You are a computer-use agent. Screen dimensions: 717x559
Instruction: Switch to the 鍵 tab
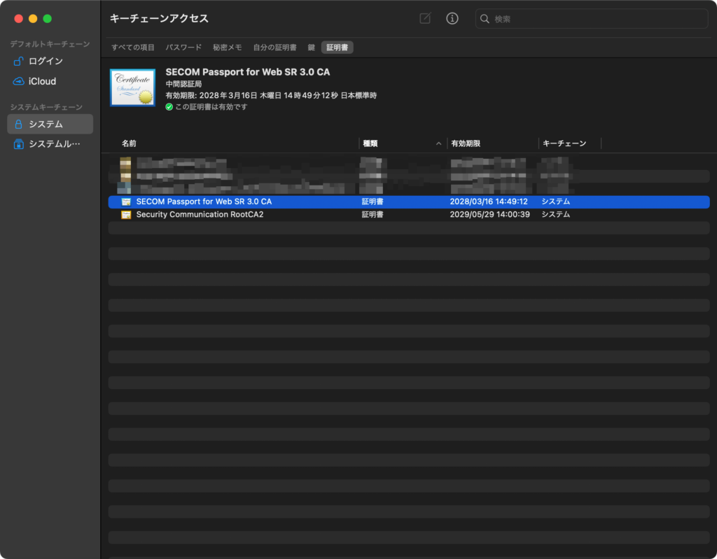tap(312, 48)
